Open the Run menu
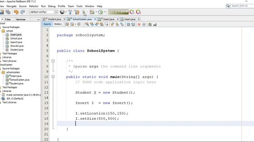 (x=43, y=6)
